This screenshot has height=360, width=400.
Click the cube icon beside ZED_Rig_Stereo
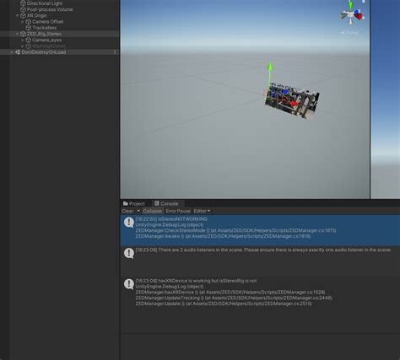coord(23,34)
